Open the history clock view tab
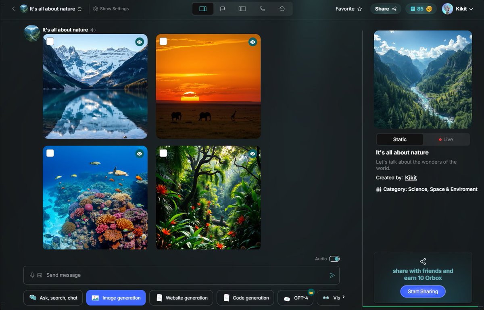This screenshot has height=310, width=484. [x=282, y=8]
